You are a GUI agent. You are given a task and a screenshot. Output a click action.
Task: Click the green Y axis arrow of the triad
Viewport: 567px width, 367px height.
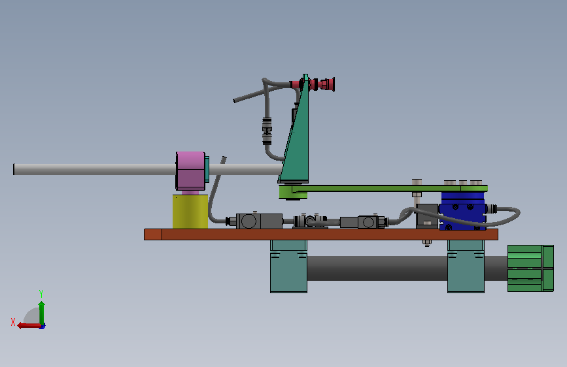pos(42,312)
